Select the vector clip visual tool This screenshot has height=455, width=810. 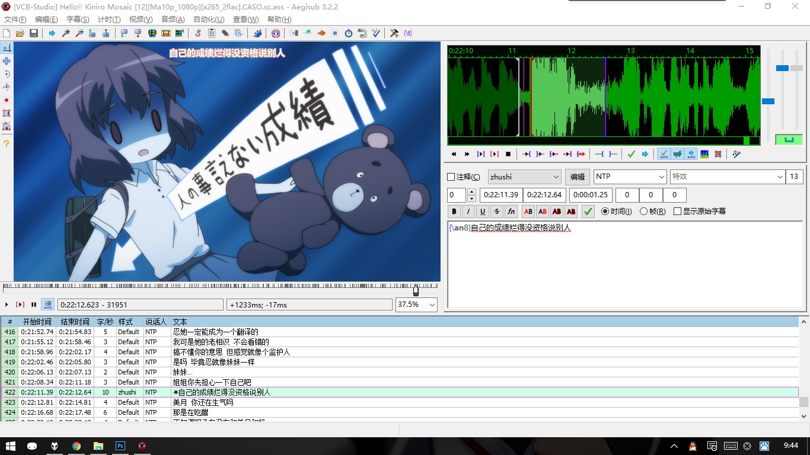pos(7,126)
